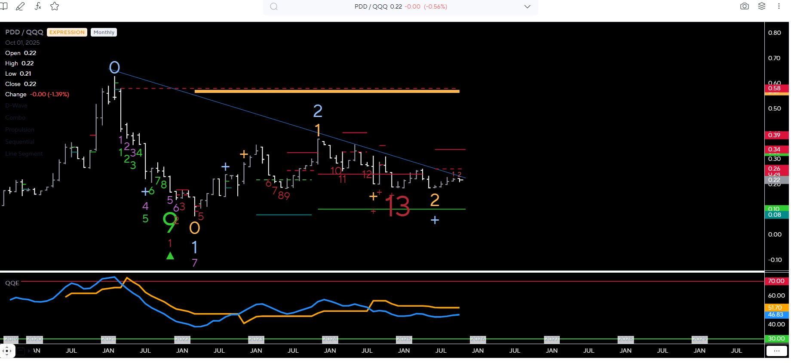This screenshot has width=791, height=363.
Task: Click the orange EXPRESSION badge
Action: [x=67, y=32]
